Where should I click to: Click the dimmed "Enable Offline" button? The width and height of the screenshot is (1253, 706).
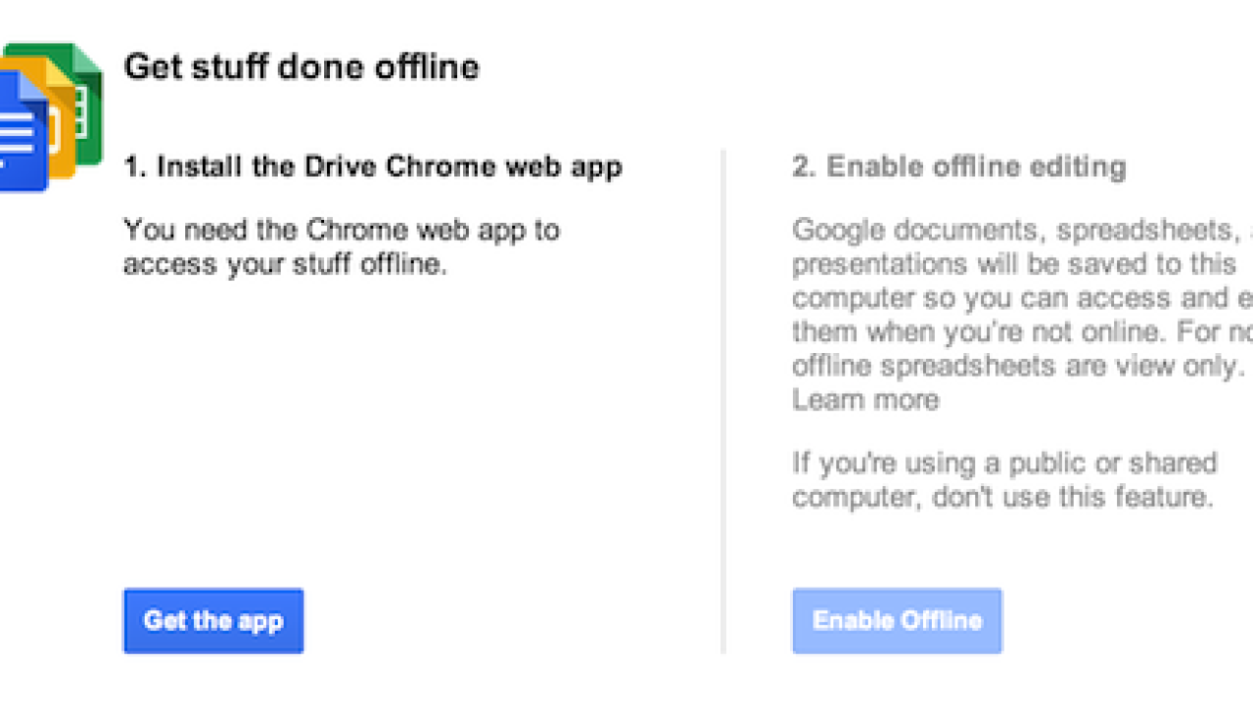(x=897, y=621)
